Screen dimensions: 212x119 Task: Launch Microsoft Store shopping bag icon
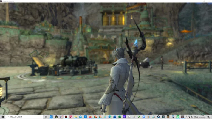(56, 117)
